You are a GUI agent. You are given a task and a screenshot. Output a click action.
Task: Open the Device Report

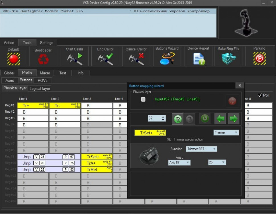pos(198,59)
